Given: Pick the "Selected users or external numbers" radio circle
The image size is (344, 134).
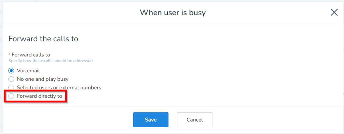Looking at the screenshot, I should (11, 87).
